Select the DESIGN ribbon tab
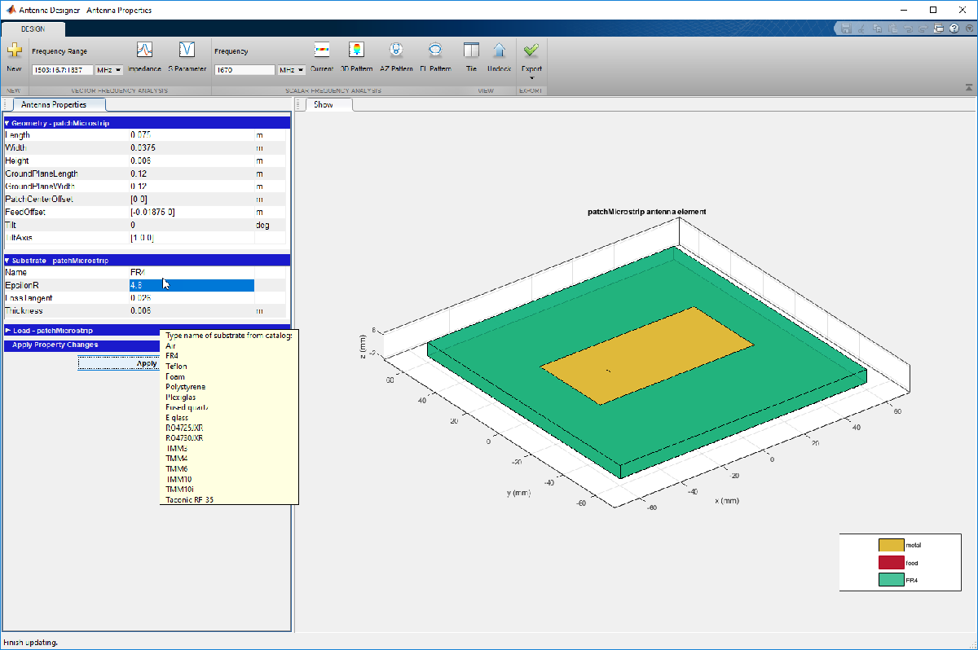Viewport: 978px width, 650px height. pyautogui.click(x=33, y=28)
